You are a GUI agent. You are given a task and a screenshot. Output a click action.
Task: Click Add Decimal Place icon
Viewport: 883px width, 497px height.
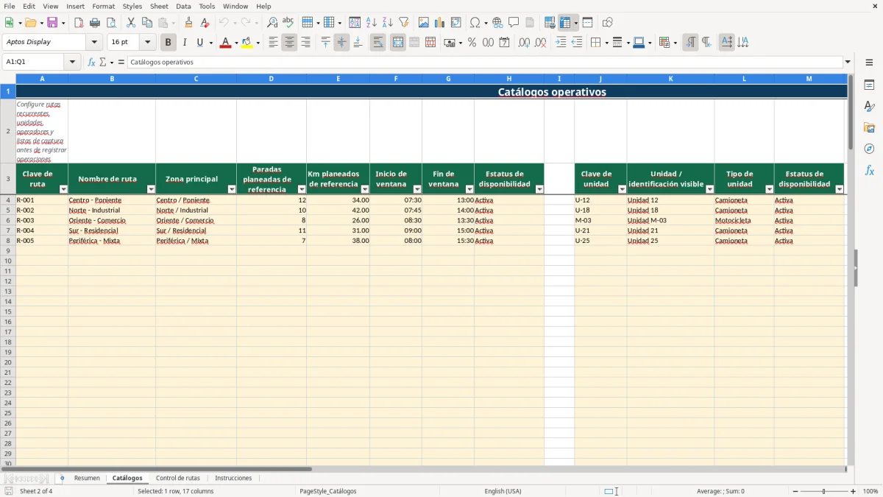pyautogui.click(x=524, y=43)
